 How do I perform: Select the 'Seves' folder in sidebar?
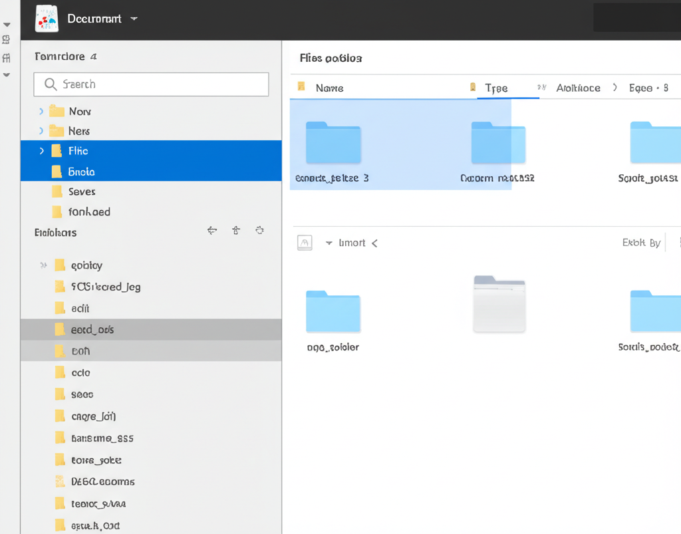coord(82,192)
